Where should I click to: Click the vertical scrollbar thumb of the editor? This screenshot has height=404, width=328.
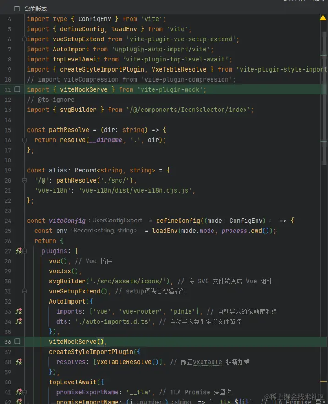tap(323, 98)
